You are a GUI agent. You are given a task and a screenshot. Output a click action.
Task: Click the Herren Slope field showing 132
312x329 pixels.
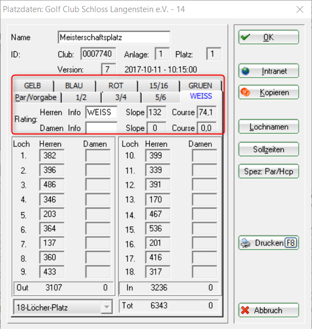(x=156, y=112)
